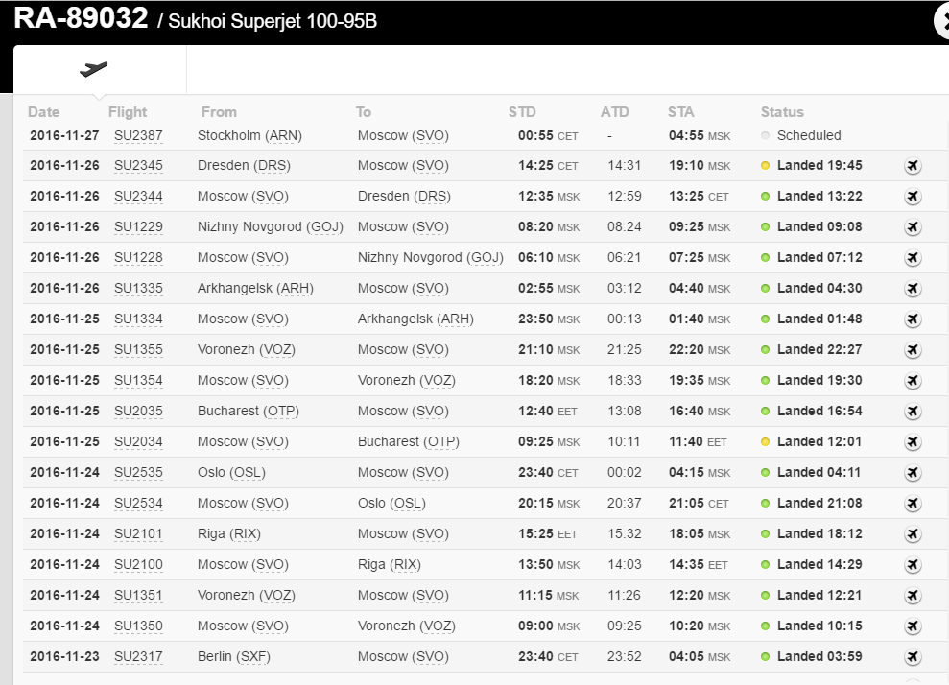Open flight number SU2534 link
Viewport: 949px width, 685px height.
(138, 504)
